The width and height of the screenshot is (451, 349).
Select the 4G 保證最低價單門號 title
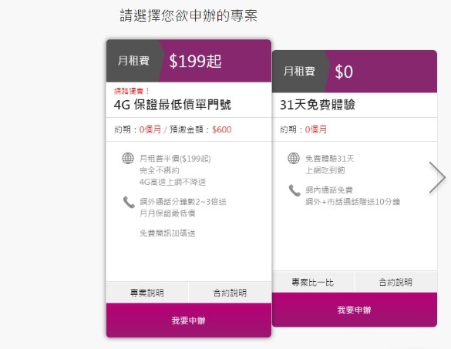click(173, 105)
